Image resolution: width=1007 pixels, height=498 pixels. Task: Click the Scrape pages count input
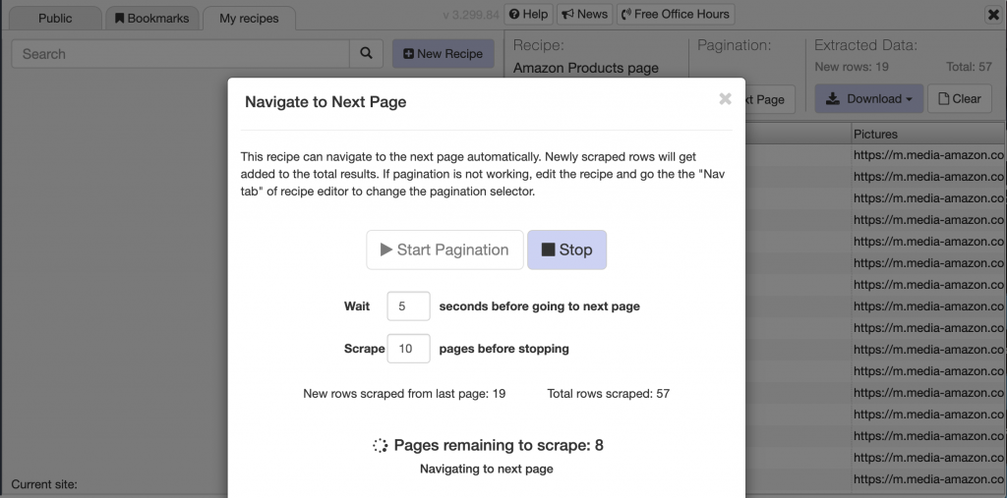click(x=408, y=348)
